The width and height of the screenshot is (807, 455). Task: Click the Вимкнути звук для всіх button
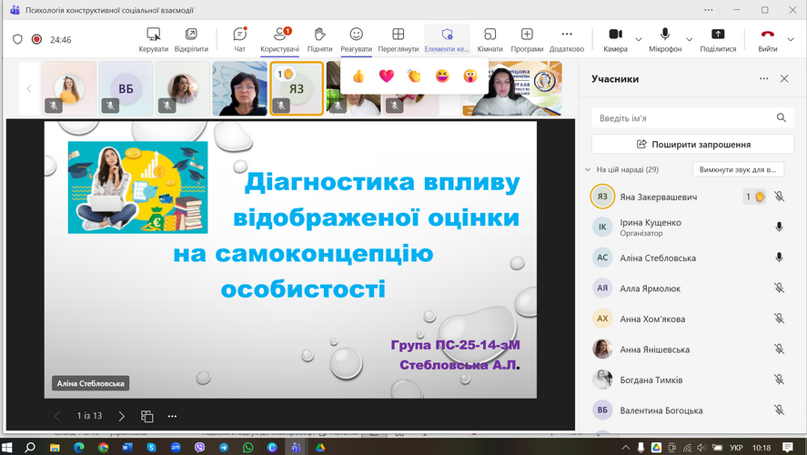click(x=738, y=170)
